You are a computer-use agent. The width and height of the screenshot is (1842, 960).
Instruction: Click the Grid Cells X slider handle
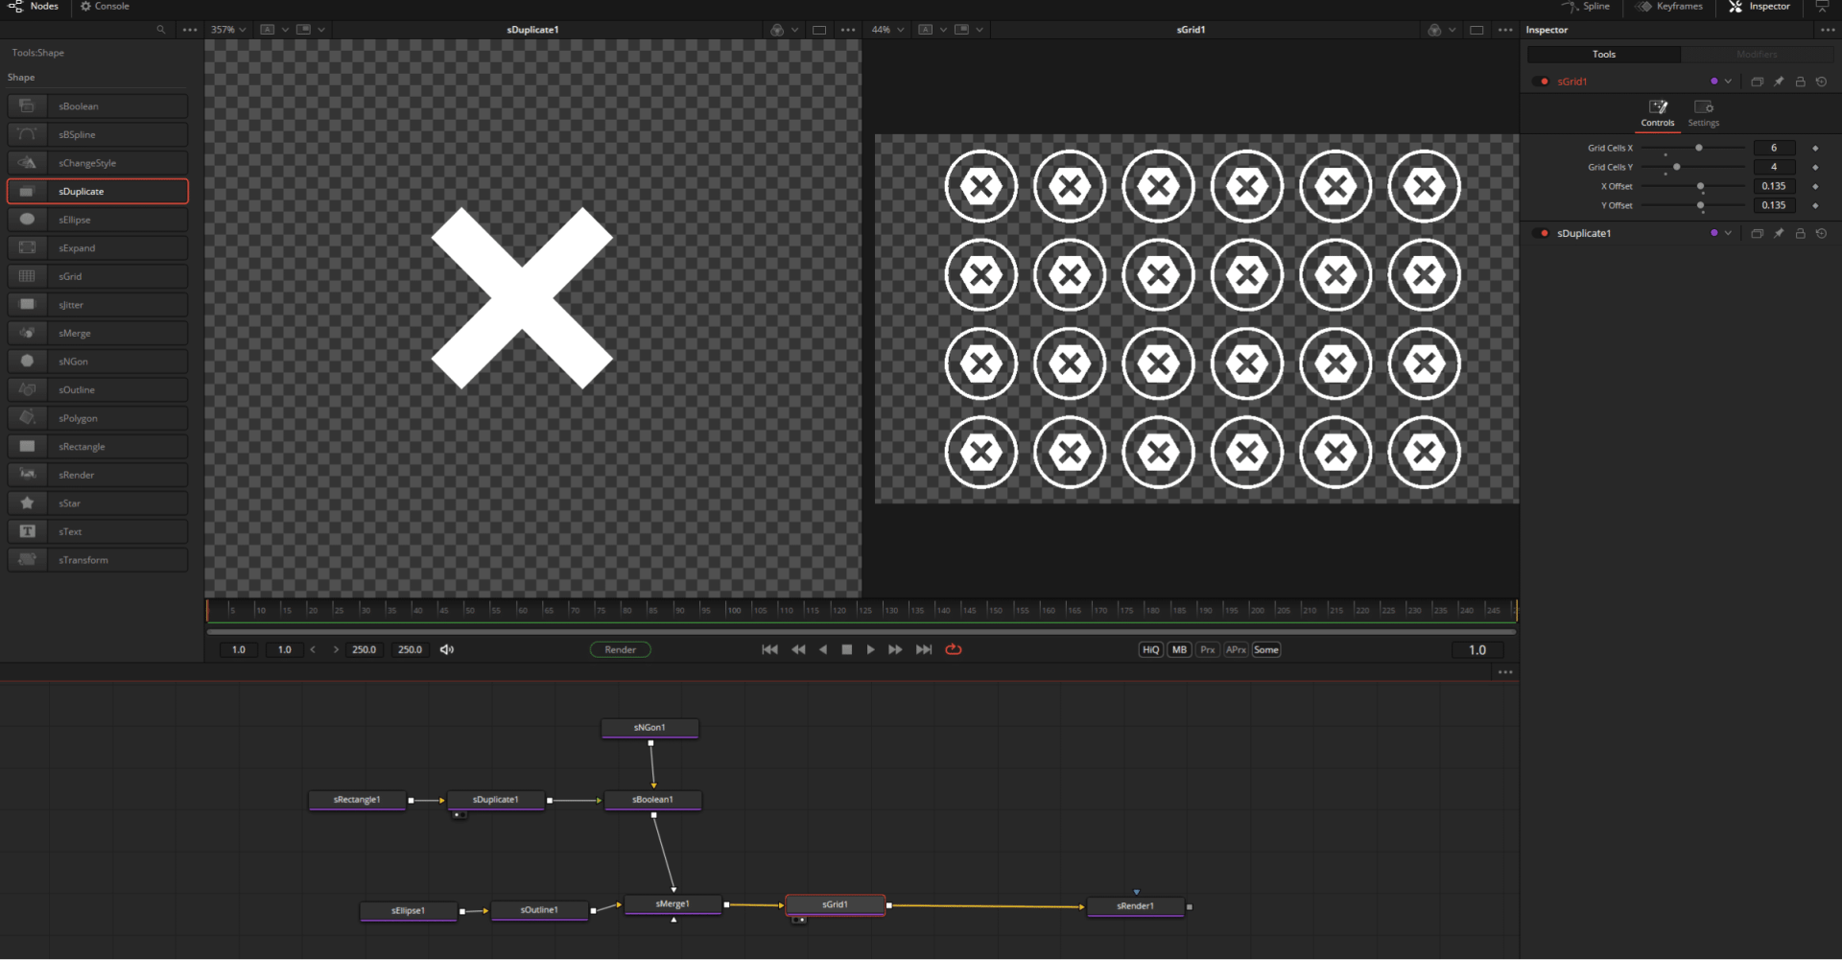point(1698,148)
